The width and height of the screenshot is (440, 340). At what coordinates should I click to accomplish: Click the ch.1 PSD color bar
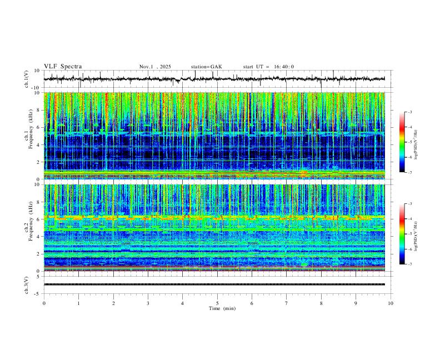point(402,142)
